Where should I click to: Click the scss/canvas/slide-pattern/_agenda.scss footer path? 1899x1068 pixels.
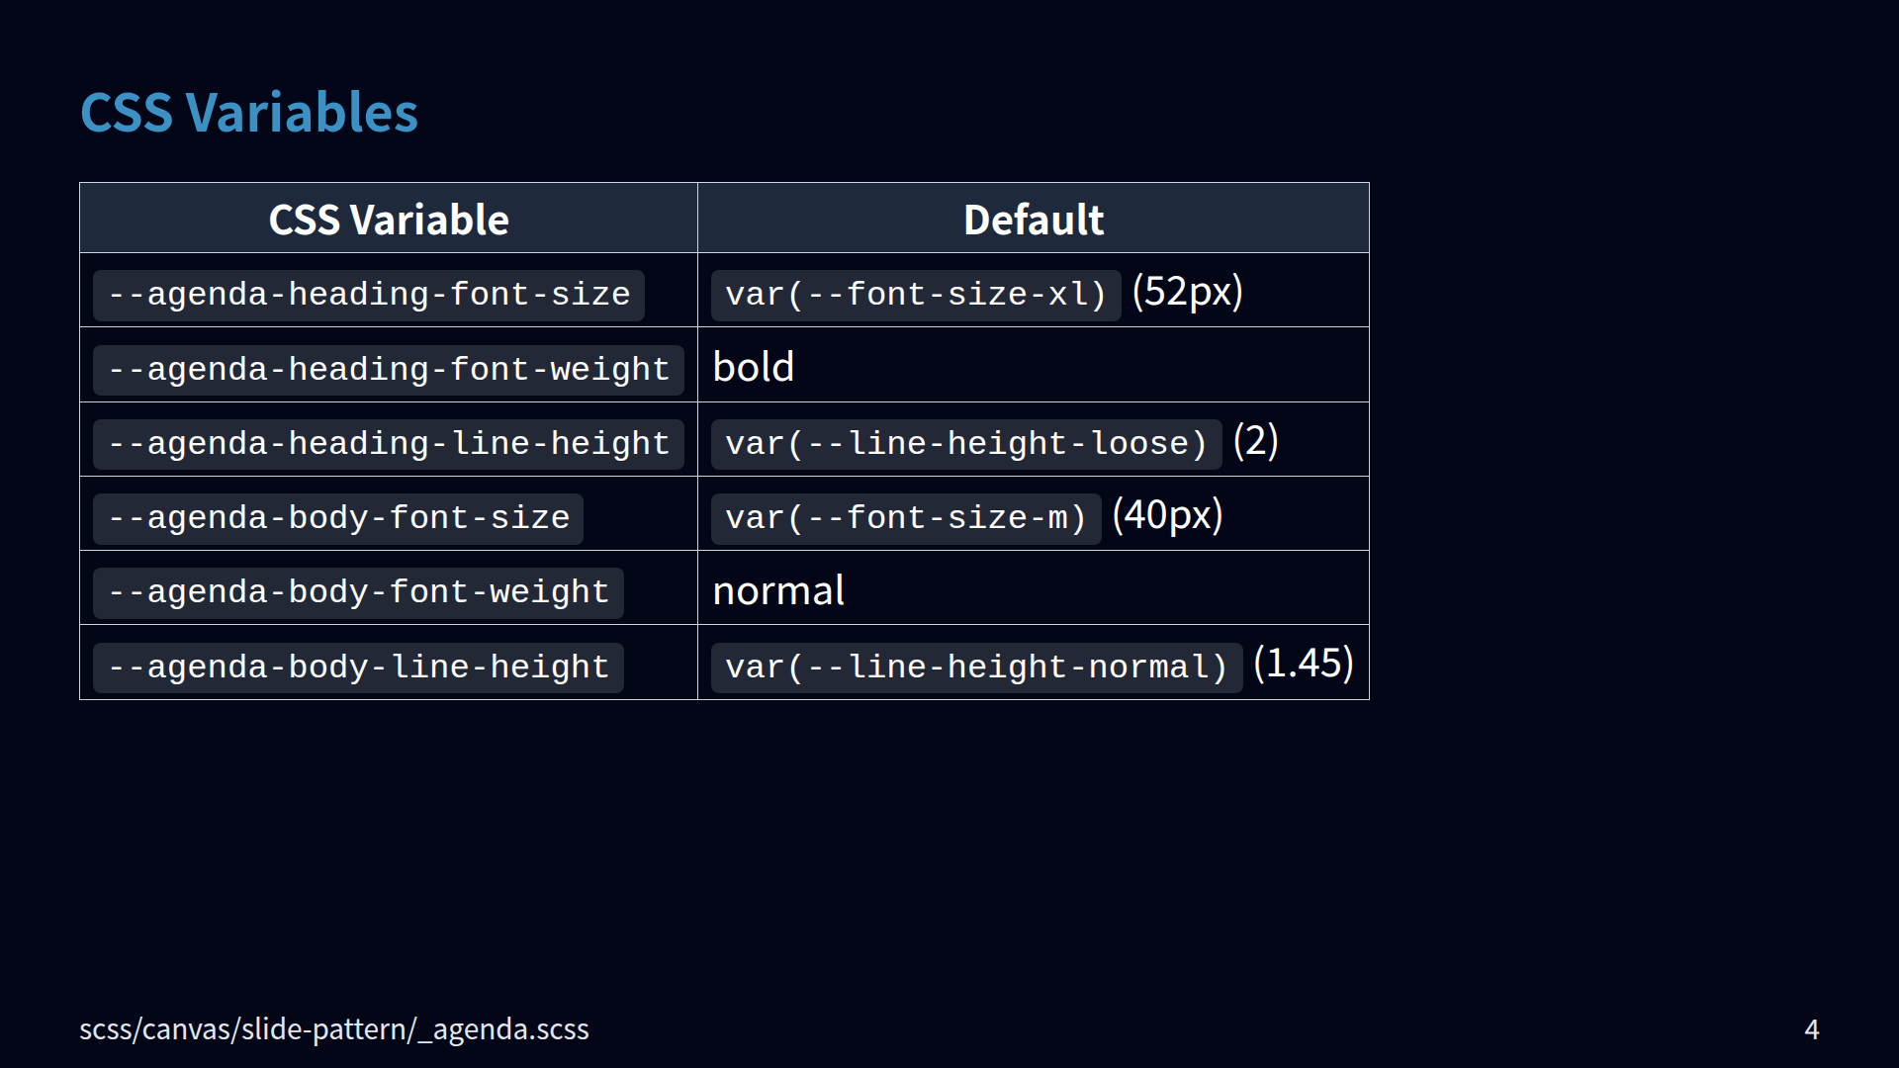point(333,1029)
